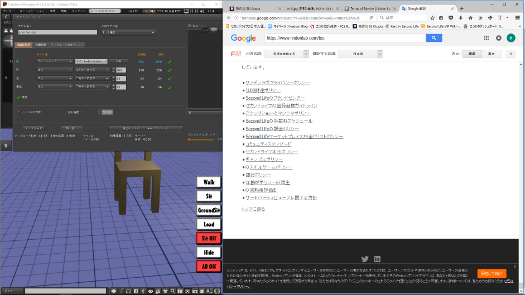
Task: Click the crease angle value field 75.000
Action: [x=107, y=112]
